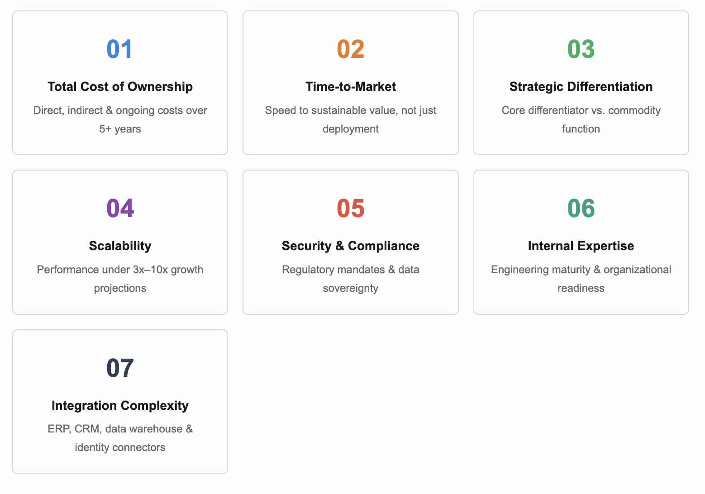705x494 pixels.
Task: Click the blue 01 number
Action: point(120,49)
